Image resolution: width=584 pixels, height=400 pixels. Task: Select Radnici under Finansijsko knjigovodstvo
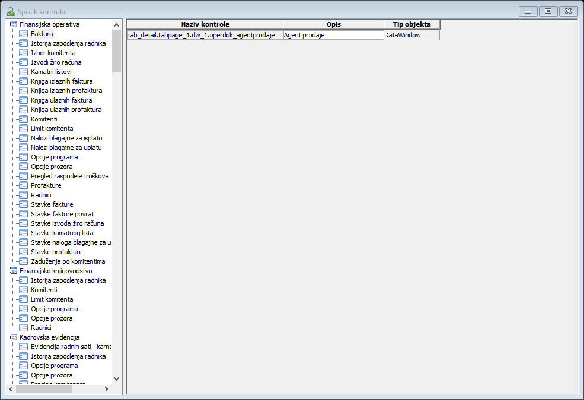[x=41, y=328]
